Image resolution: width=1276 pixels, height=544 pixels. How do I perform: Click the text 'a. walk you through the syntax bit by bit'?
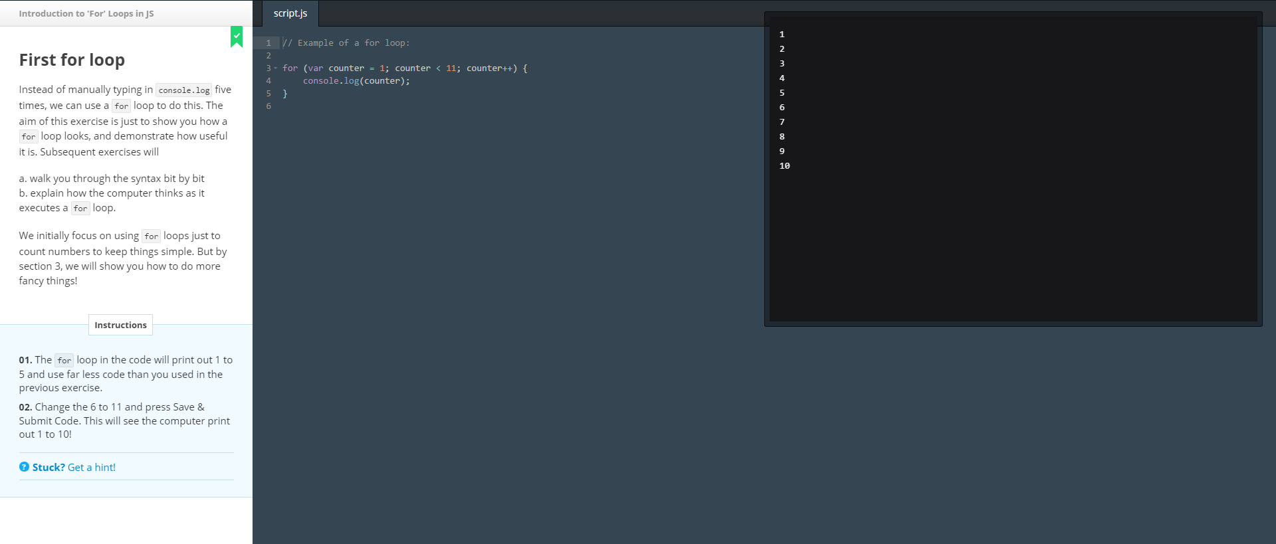click(x=112, y=179)
